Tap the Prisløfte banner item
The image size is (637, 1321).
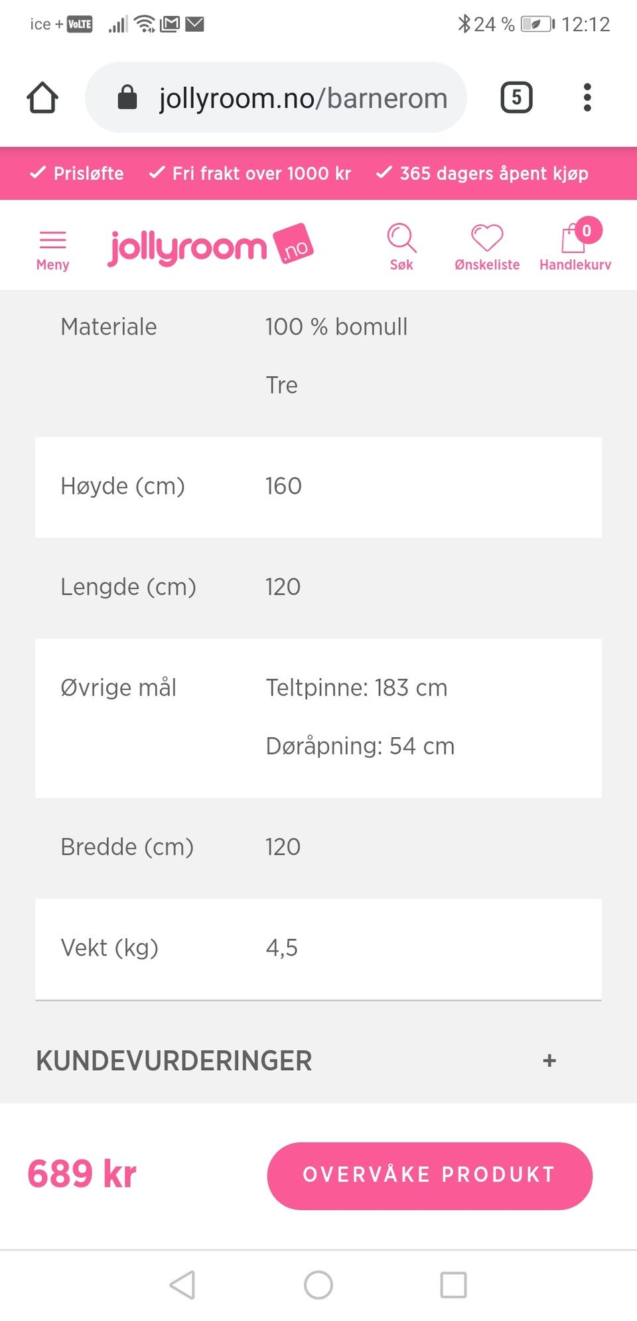point(78,173)
